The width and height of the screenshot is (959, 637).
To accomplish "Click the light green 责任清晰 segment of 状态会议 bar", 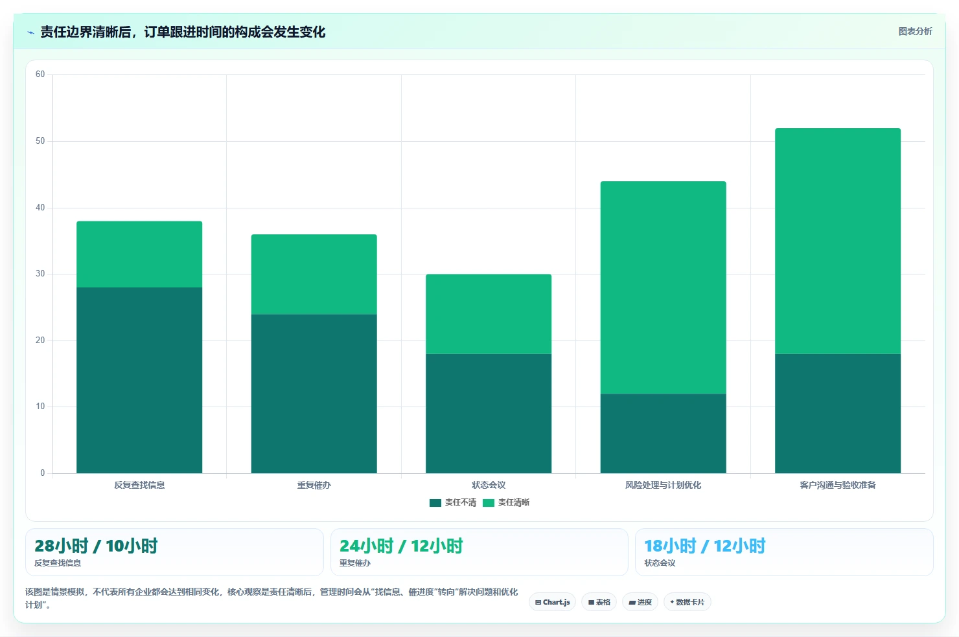I will pyautogui.click(x=489, y=314).
